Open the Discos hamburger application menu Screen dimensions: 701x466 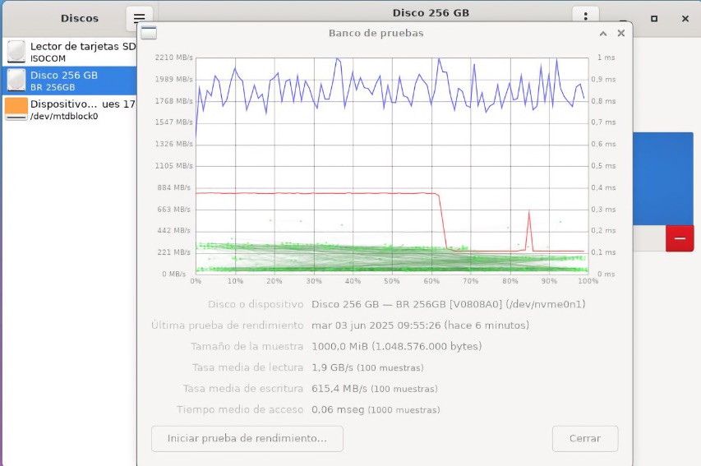(139, 18)
